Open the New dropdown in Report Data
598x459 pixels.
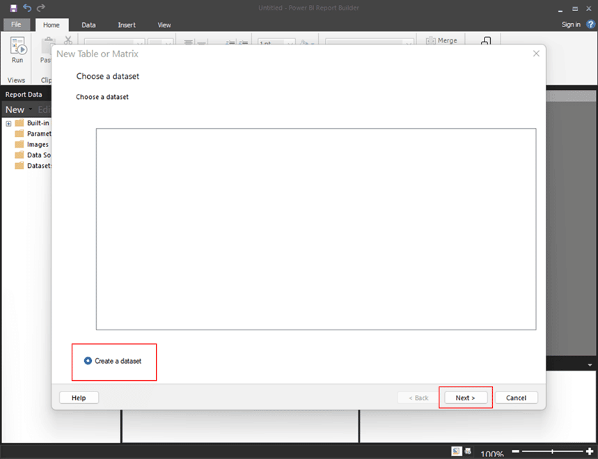pyautogui.click(x=19, y=109)
